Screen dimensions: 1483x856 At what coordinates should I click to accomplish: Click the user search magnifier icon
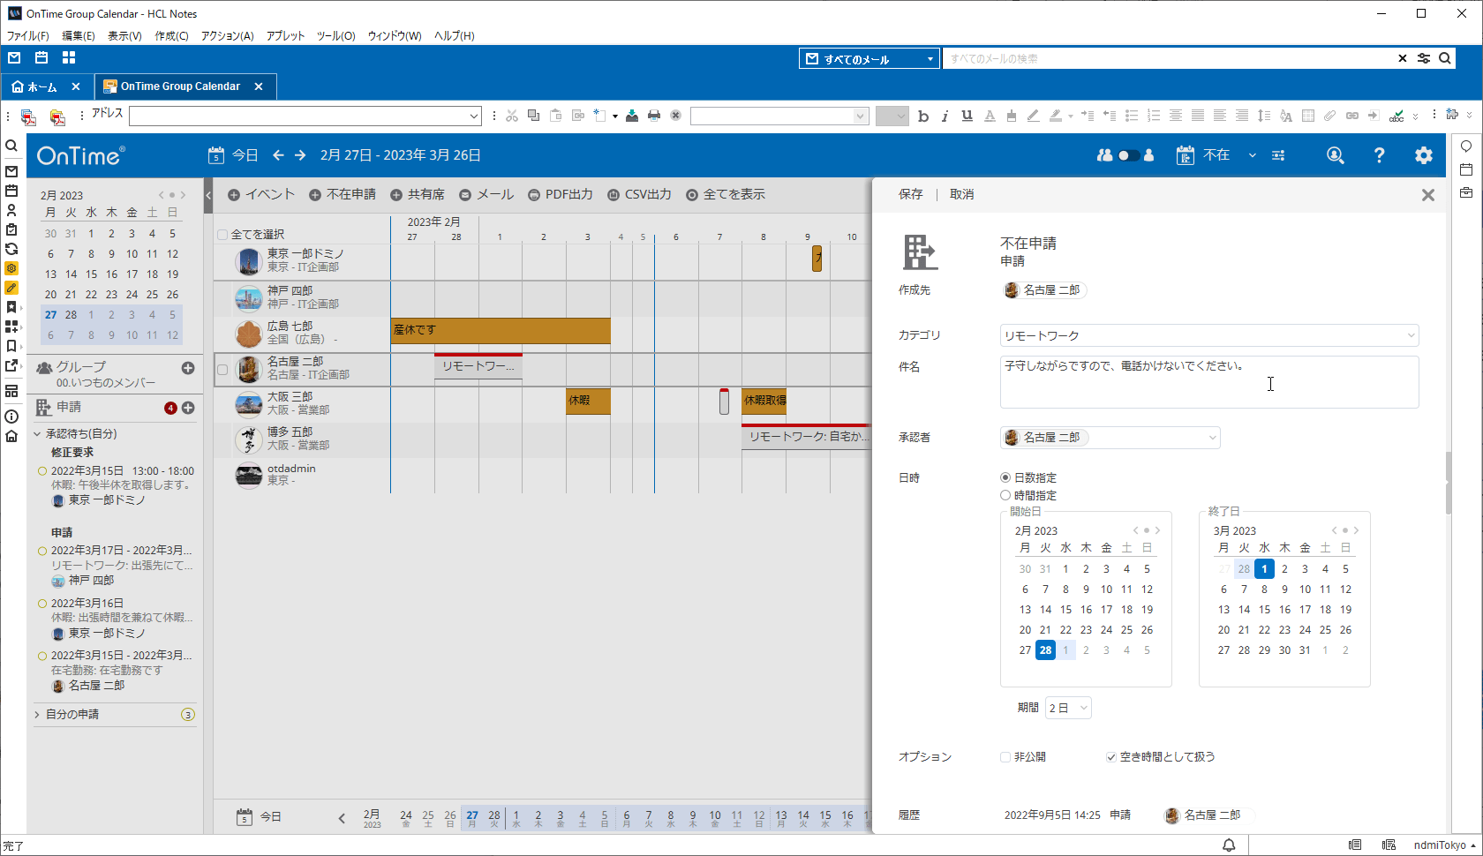point(1335,155)
